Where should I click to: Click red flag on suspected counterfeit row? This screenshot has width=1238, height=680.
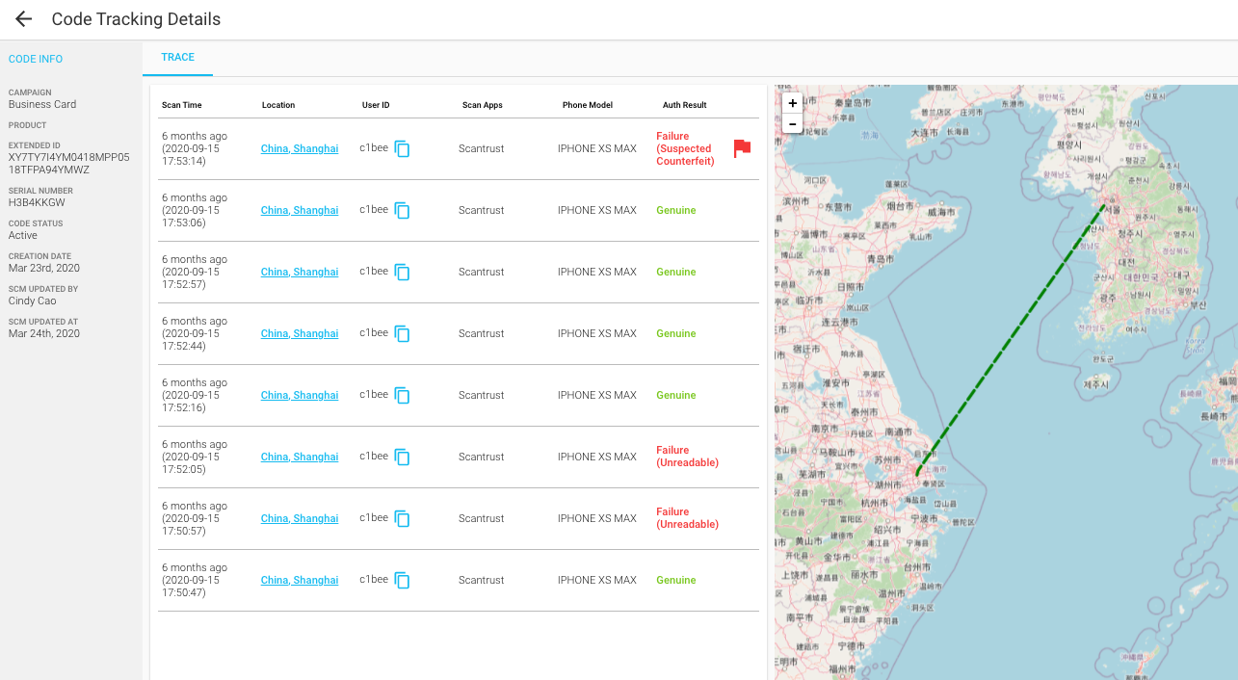(x=742, y=148)
